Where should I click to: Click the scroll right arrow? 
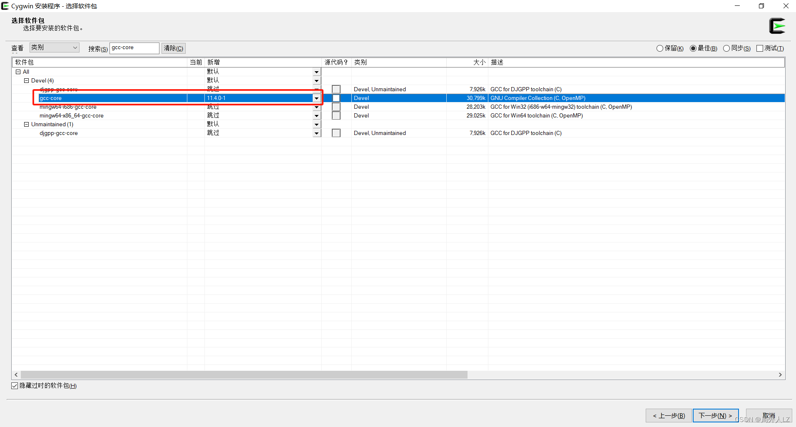point(780,375)
